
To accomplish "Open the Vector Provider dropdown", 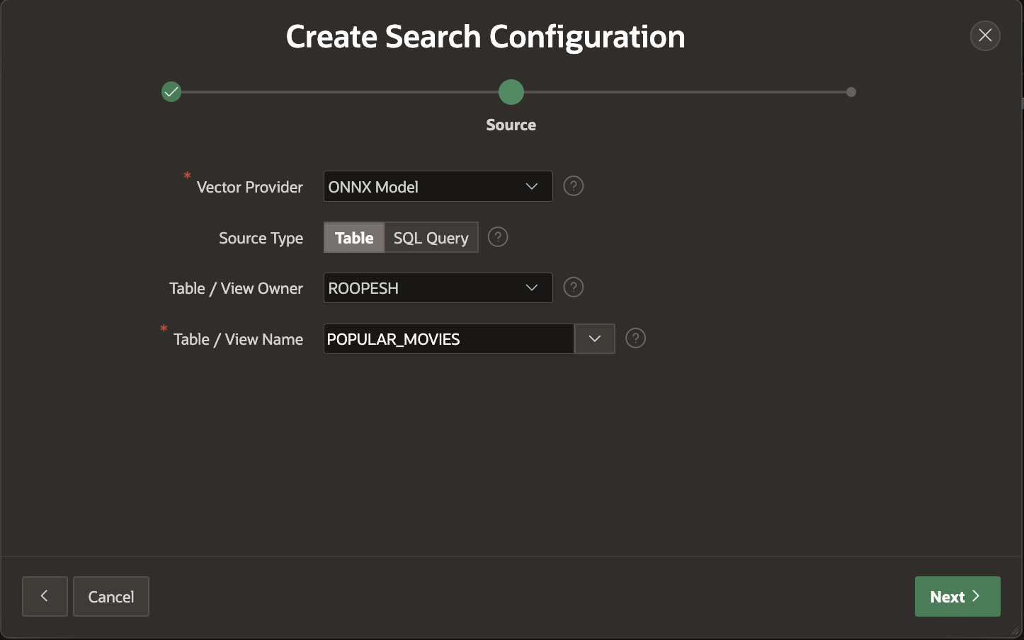I will pyautogui.click(x=438, y=186).
